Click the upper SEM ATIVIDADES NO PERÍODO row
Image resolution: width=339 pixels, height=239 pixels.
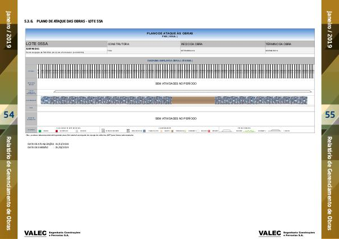[176, 83]
